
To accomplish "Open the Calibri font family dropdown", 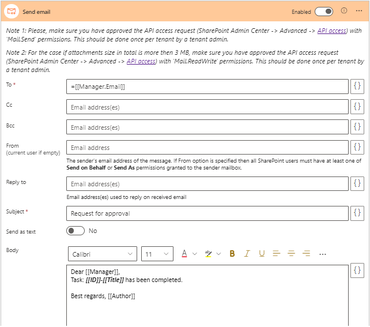I will pos(102,254).
